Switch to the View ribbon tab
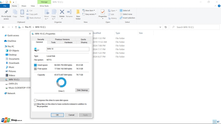The height and width of the screenshot is (124, 221). [x=33, y=6]
